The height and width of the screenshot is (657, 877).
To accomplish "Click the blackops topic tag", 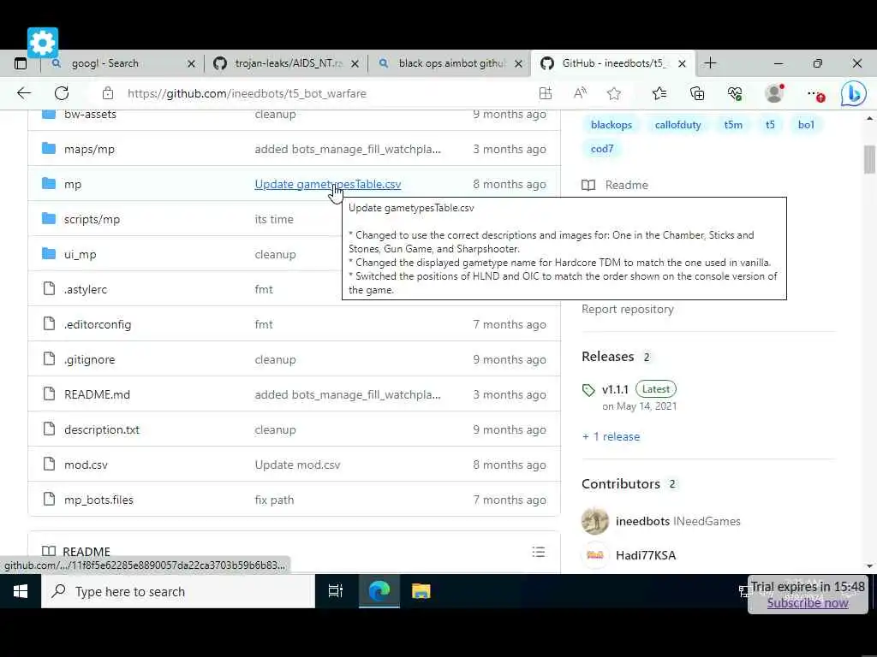I will click(612, 125).
